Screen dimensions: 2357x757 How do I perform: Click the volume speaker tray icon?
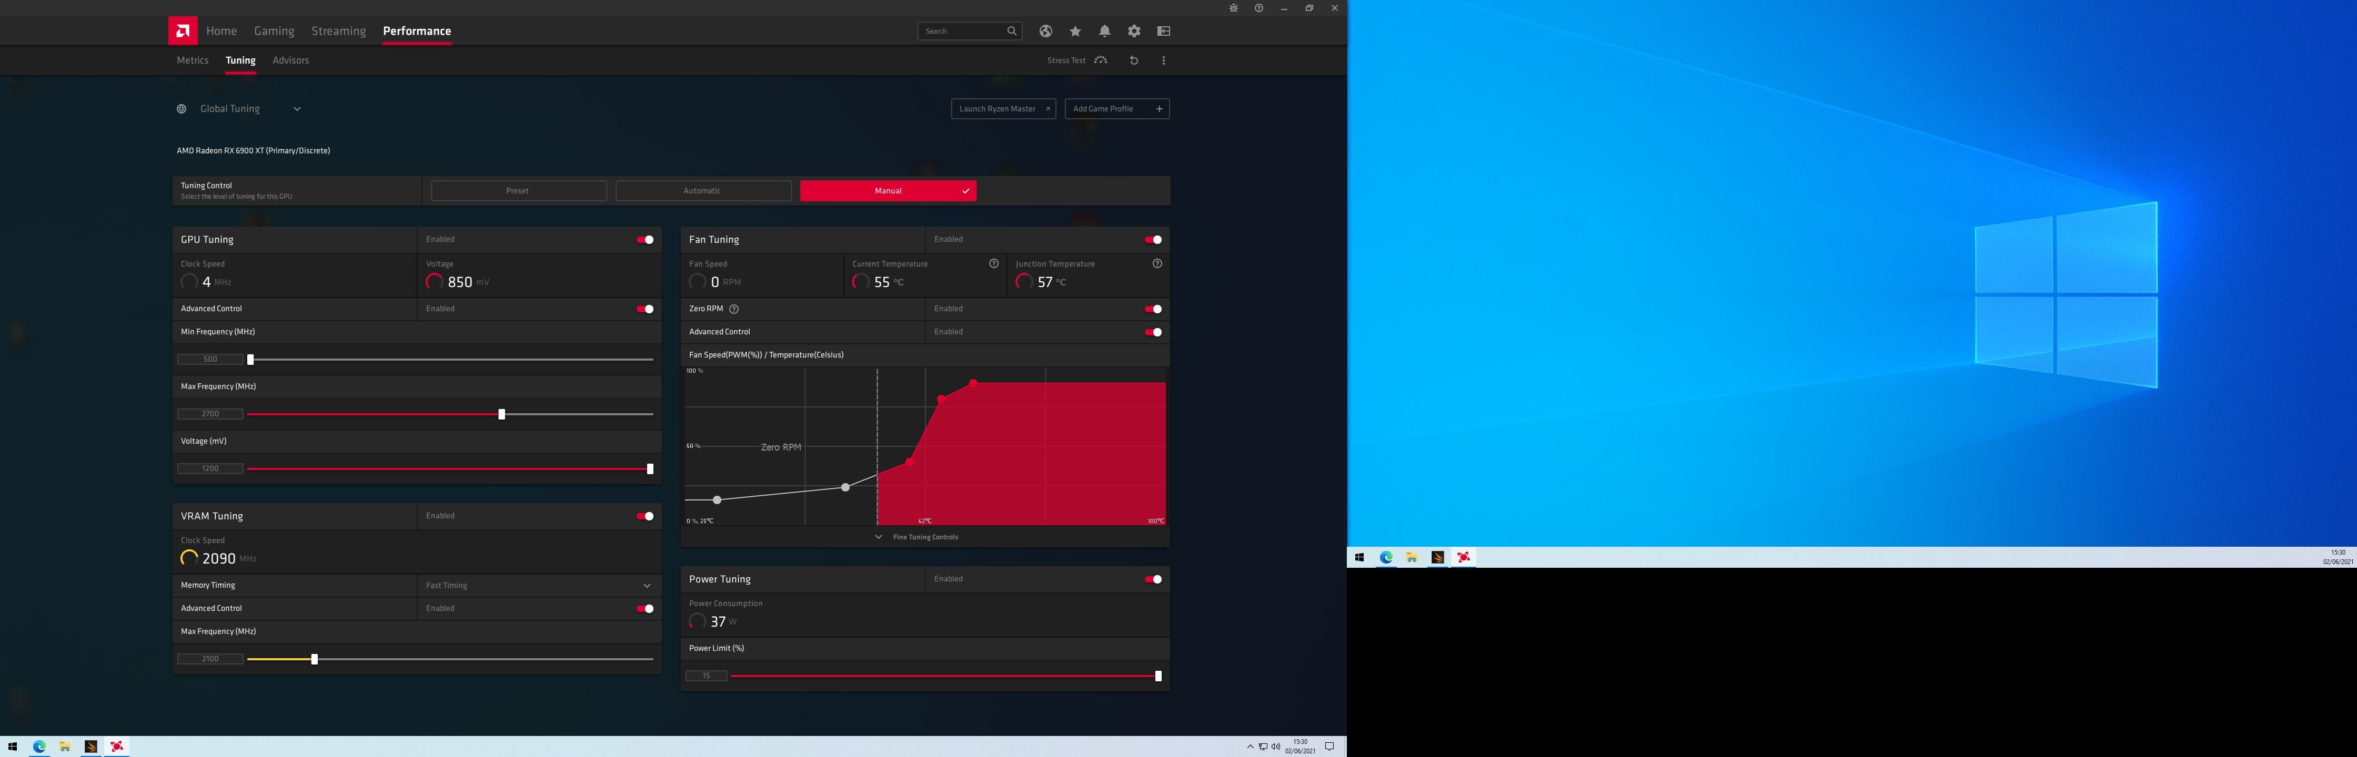1276,747
